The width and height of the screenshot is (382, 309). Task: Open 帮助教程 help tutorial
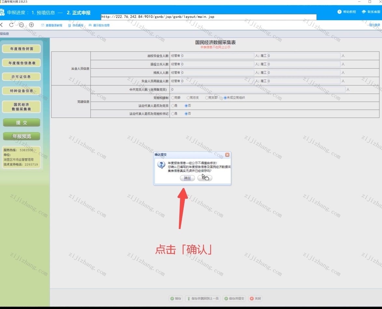pos(347,12)
